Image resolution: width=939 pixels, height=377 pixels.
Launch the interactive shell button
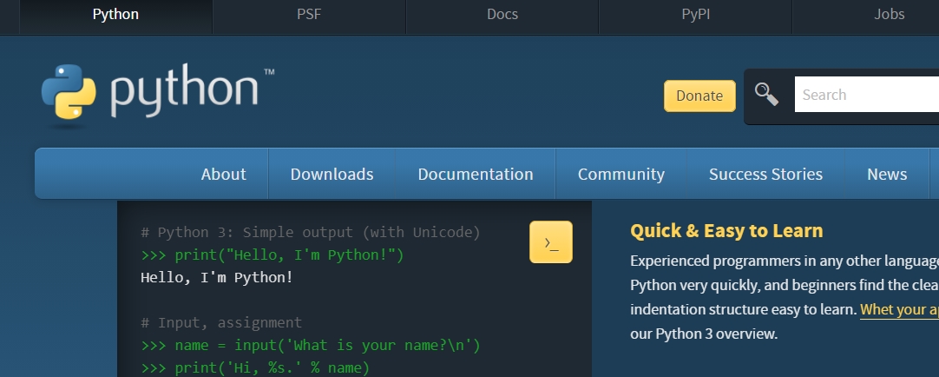tap(551, 242)
